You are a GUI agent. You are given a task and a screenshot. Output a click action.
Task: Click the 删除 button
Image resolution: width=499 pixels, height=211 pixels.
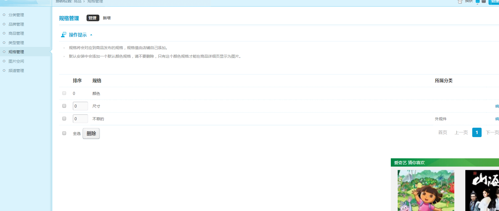pyautogui.click(x=91, y=133)
